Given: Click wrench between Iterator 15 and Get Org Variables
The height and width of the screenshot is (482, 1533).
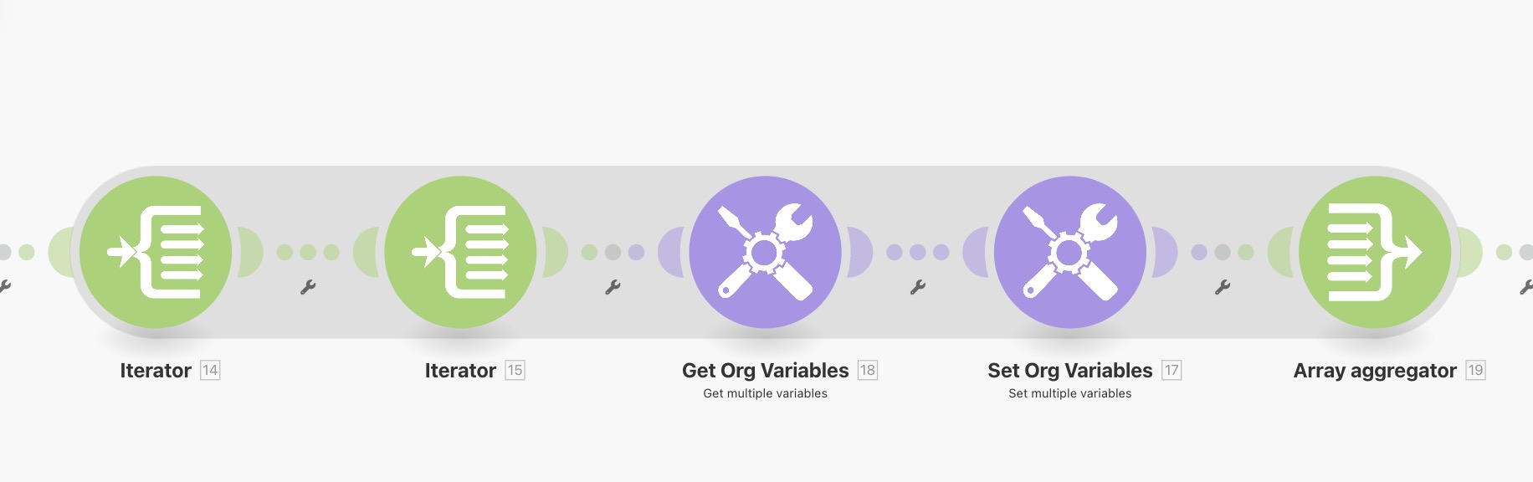Looking at the screenshot, I should [613, 288].
